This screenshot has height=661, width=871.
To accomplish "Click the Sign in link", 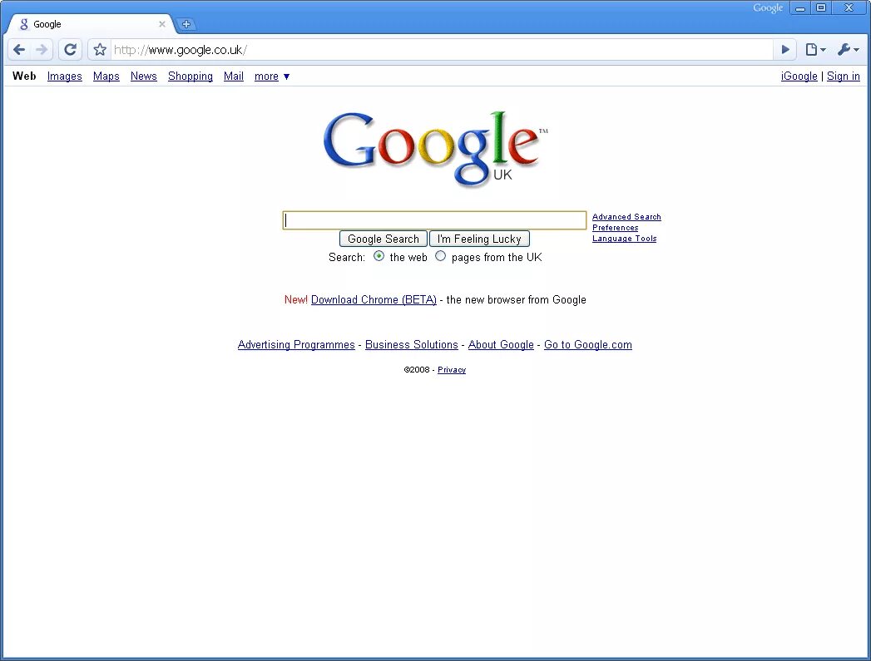I will 844,76.
